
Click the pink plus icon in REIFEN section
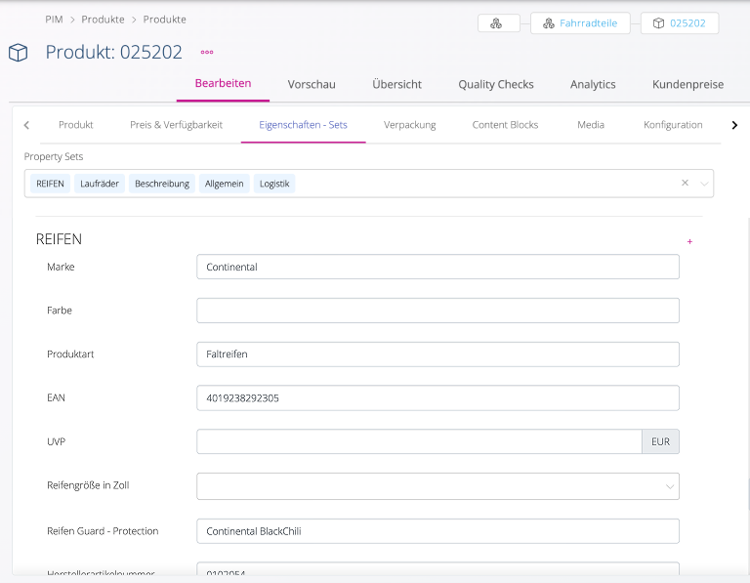tap(689, 241)
